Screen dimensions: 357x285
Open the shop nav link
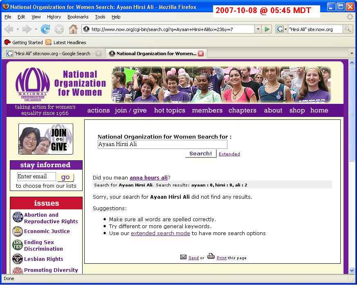(x=297, y=110)
